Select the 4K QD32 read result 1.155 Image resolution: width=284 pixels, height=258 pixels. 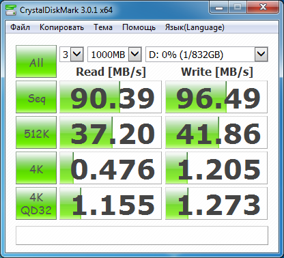[111, 203]
